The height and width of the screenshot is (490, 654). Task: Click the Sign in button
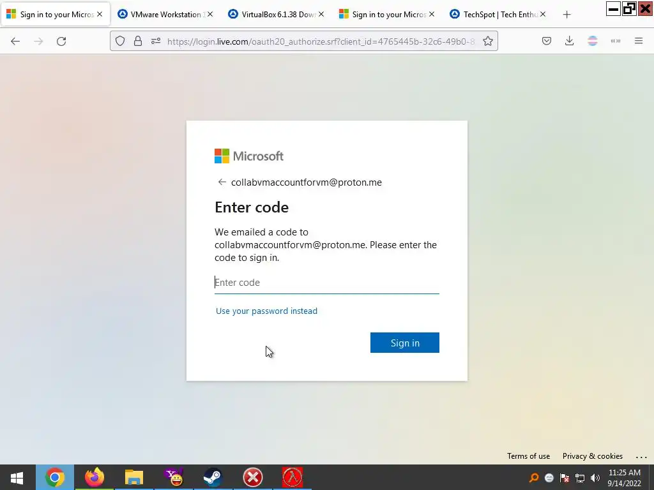pos(404,343)
